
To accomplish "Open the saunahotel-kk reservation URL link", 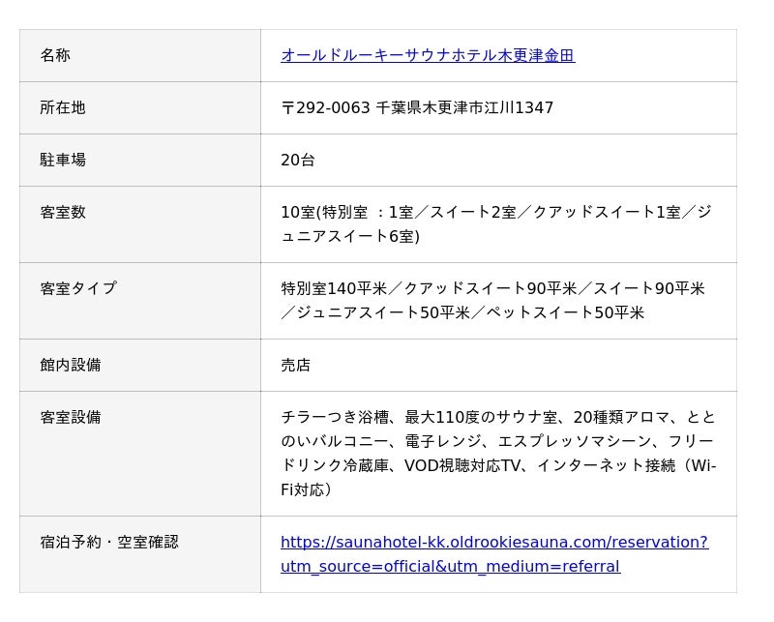I will (493, 553).
